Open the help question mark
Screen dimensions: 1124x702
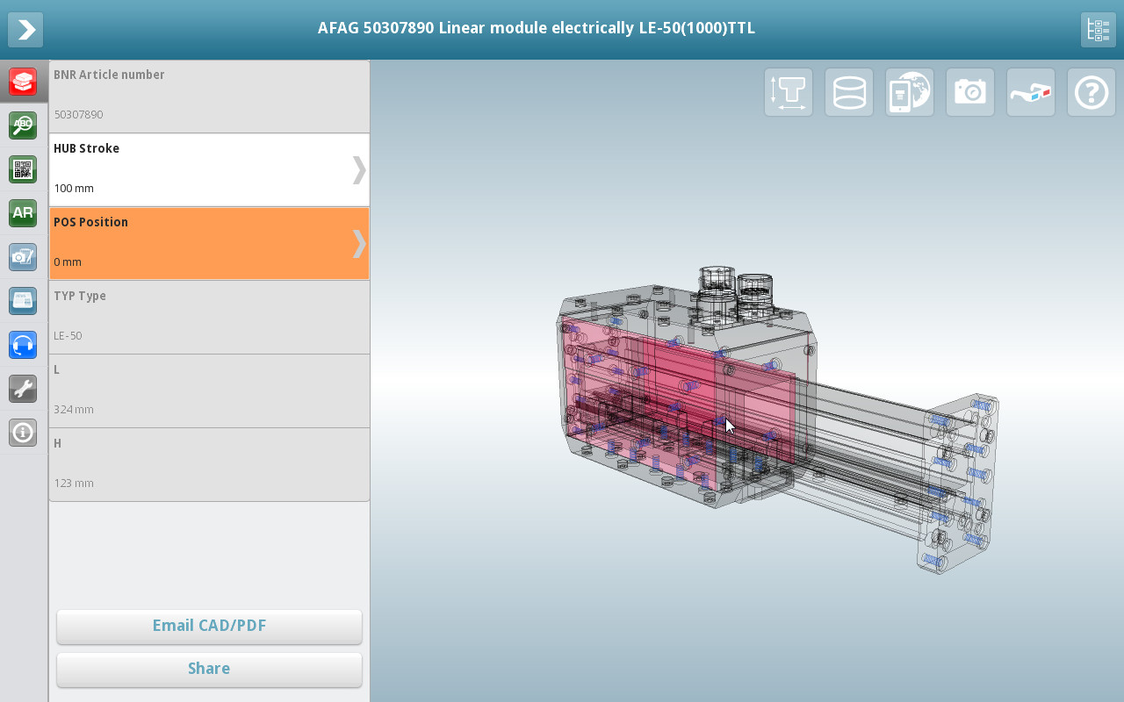(x=1092, y=92)
